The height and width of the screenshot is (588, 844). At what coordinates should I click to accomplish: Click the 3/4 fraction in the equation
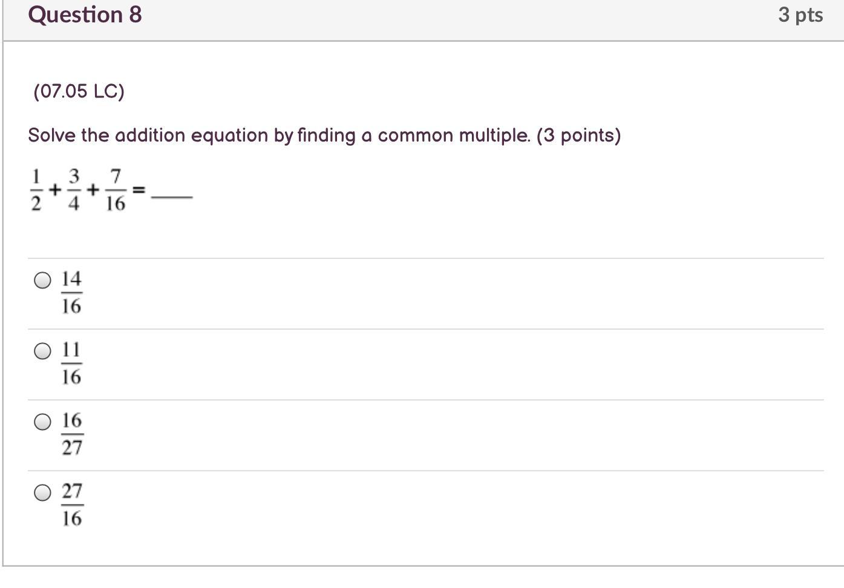[74, 190]
